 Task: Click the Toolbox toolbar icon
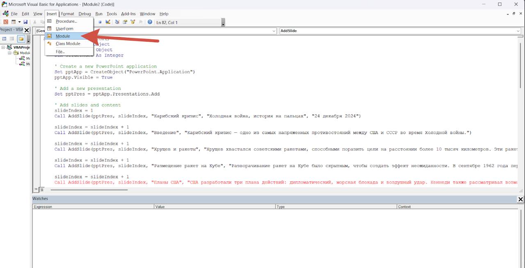141,22
